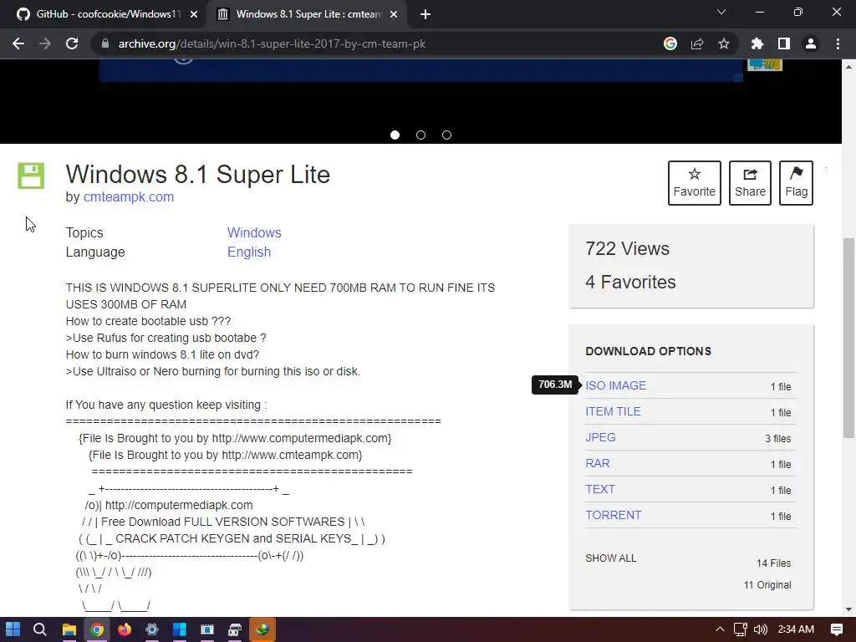Click the scrollbar down arrow

(x=848, y=609)
